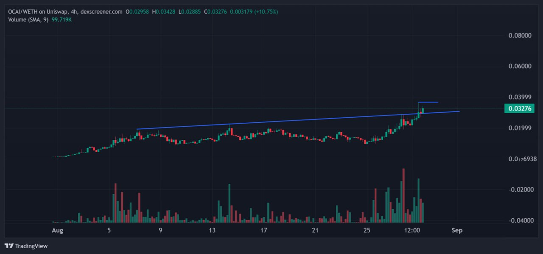Click the -0.02000 price axis label
This screenshot has width=543, height=254.
pos(520,190)
